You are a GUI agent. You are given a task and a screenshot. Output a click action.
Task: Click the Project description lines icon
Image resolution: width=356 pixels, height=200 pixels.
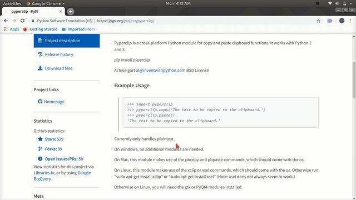(40, 41)
